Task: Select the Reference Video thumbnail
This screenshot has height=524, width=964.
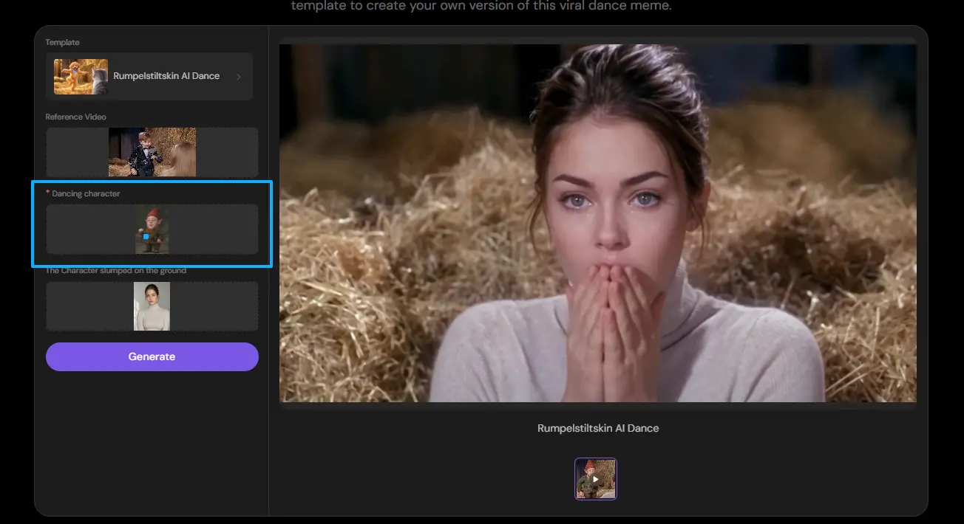Action: (152, 152)
